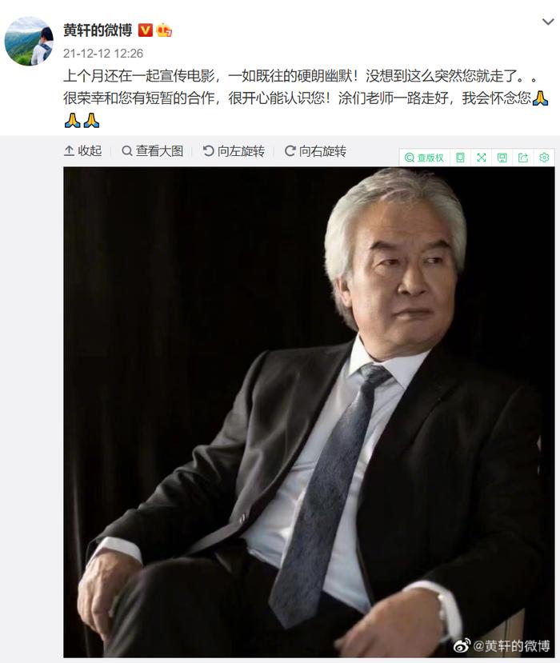The width and height of the screenshot is (560, 663).
Task: Open the post timestamp 21-12-12 12:26
Action: click(103, 54)
